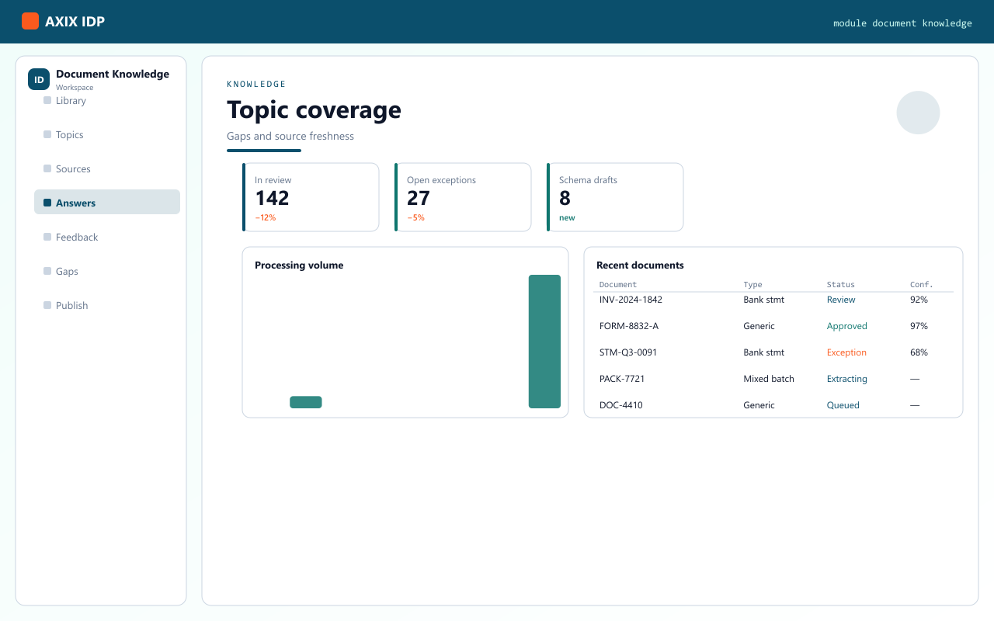994x621 pixels.
Task: Go to Topics in the sidebar
Action: [x=107, y=135]
